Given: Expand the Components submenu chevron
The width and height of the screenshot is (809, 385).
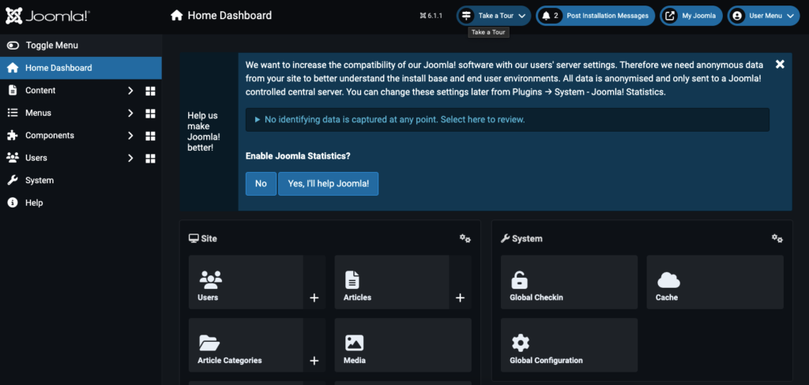Looking at the screenshot, I should [x=130, y=136].
